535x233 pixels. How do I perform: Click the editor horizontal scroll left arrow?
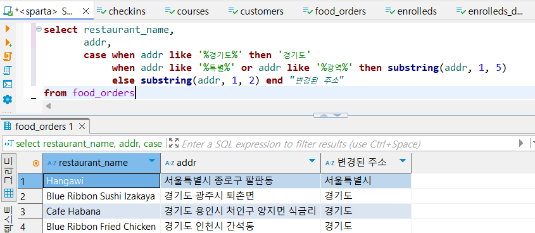(49, 106)
